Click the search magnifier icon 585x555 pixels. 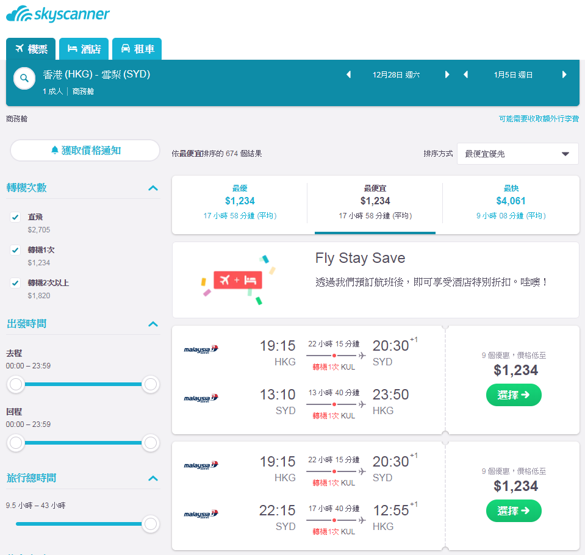pos(24,78)
